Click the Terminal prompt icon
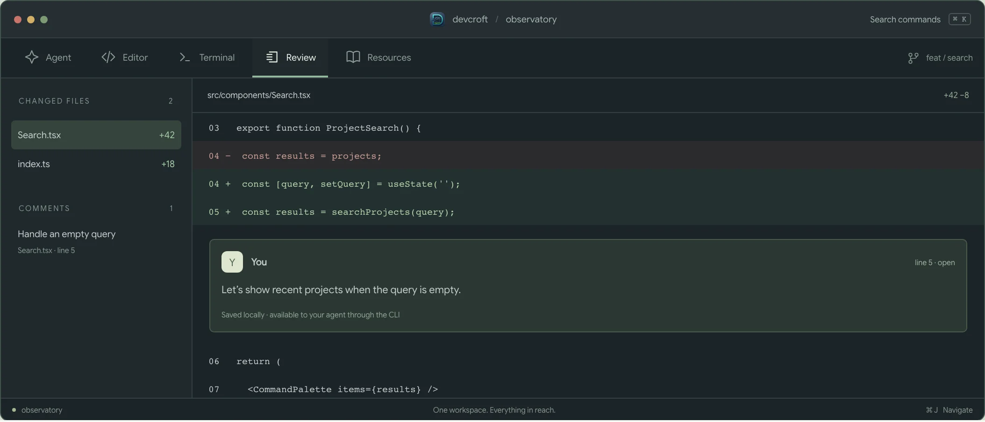 tap(185, 57)
